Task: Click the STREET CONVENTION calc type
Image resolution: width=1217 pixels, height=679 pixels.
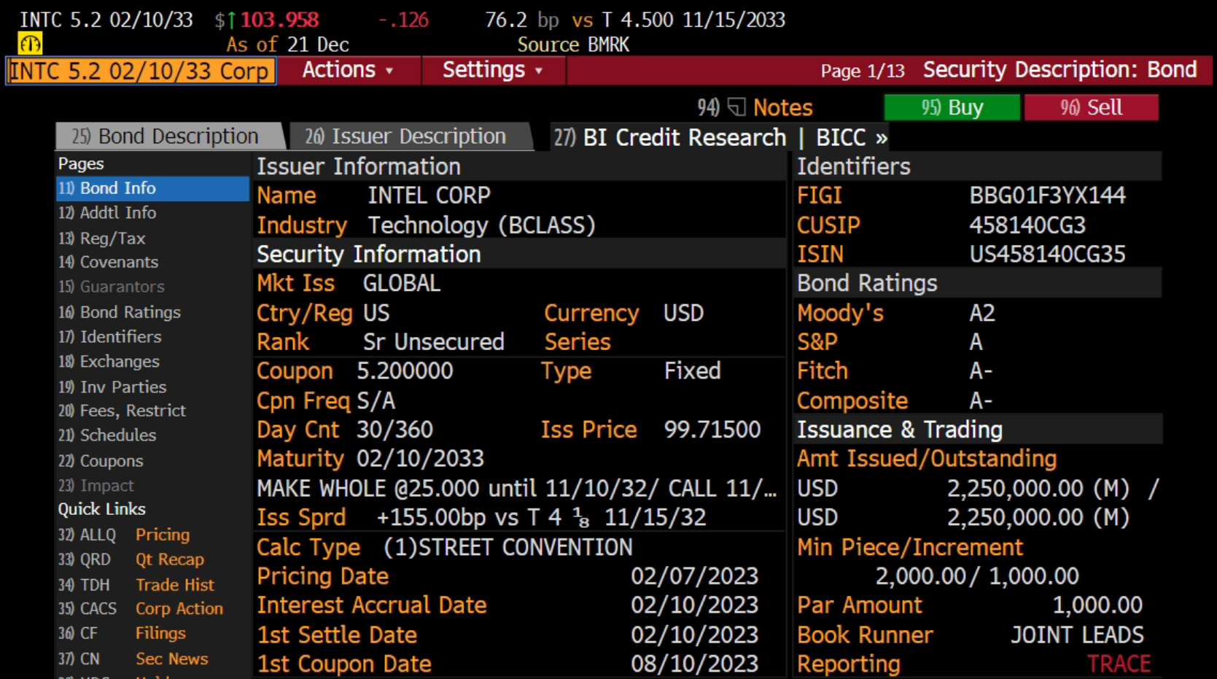Action: click(x=508, y=547)
